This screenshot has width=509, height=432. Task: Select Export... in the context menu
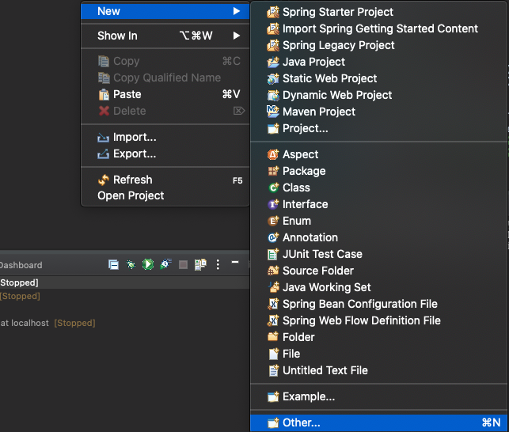(165, 153)
